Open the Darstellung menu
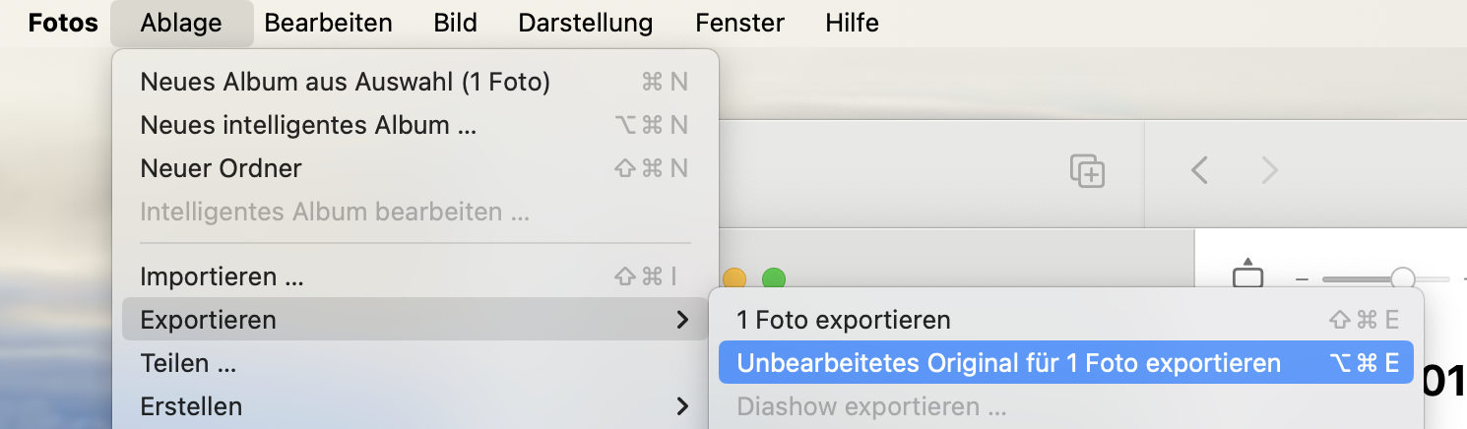The image size is (1467, 429). pos(585,23)
